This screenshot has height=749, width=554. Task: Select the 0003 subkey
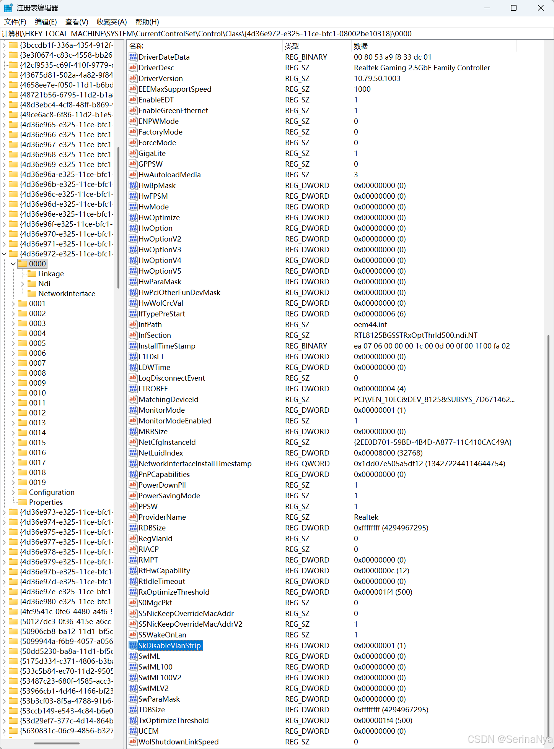tap(37, 323)
